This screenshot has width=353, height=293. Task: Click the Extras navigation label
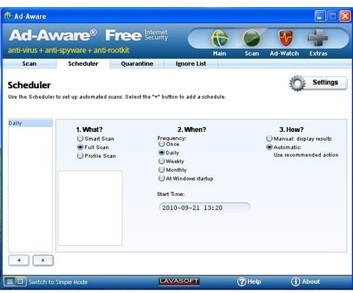[x=318, y=54]
